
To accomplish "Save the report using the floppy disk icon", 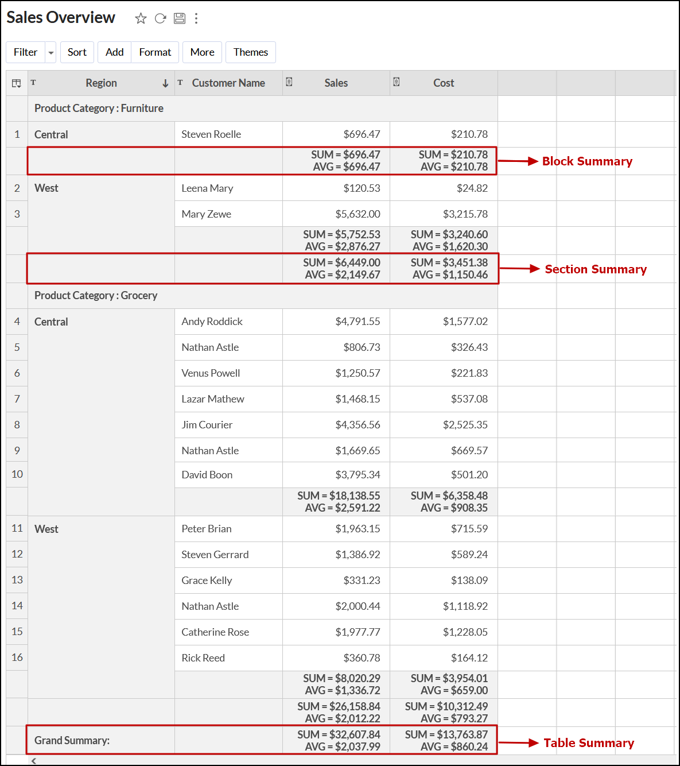I will coord(178,18).
